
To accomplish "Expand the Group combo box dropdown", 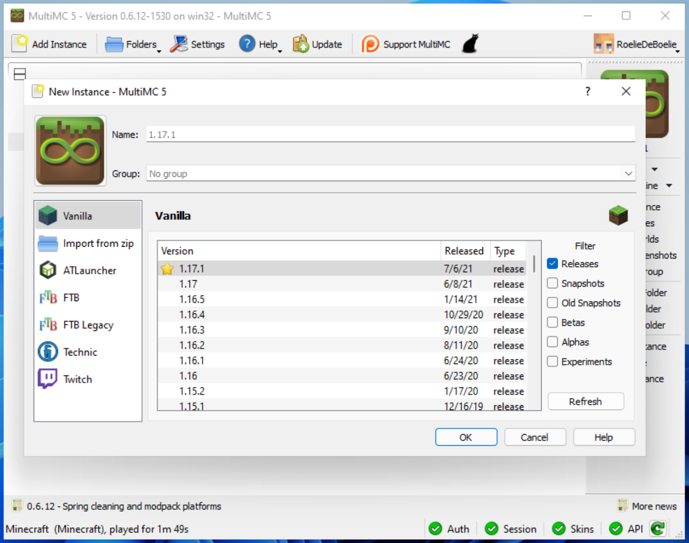I will coord(628,174).
